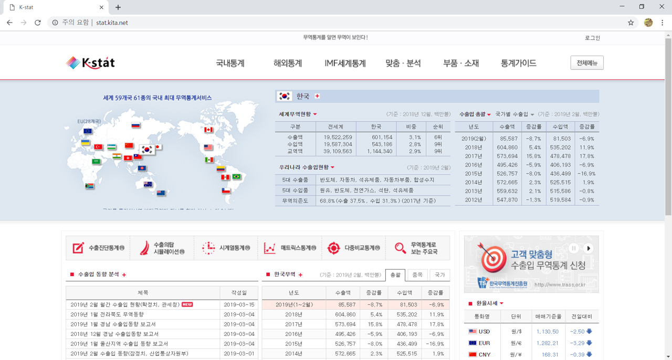Switch to 품목 tab
The height and width of the screenshot is (360, 672).
click(417, 275)
